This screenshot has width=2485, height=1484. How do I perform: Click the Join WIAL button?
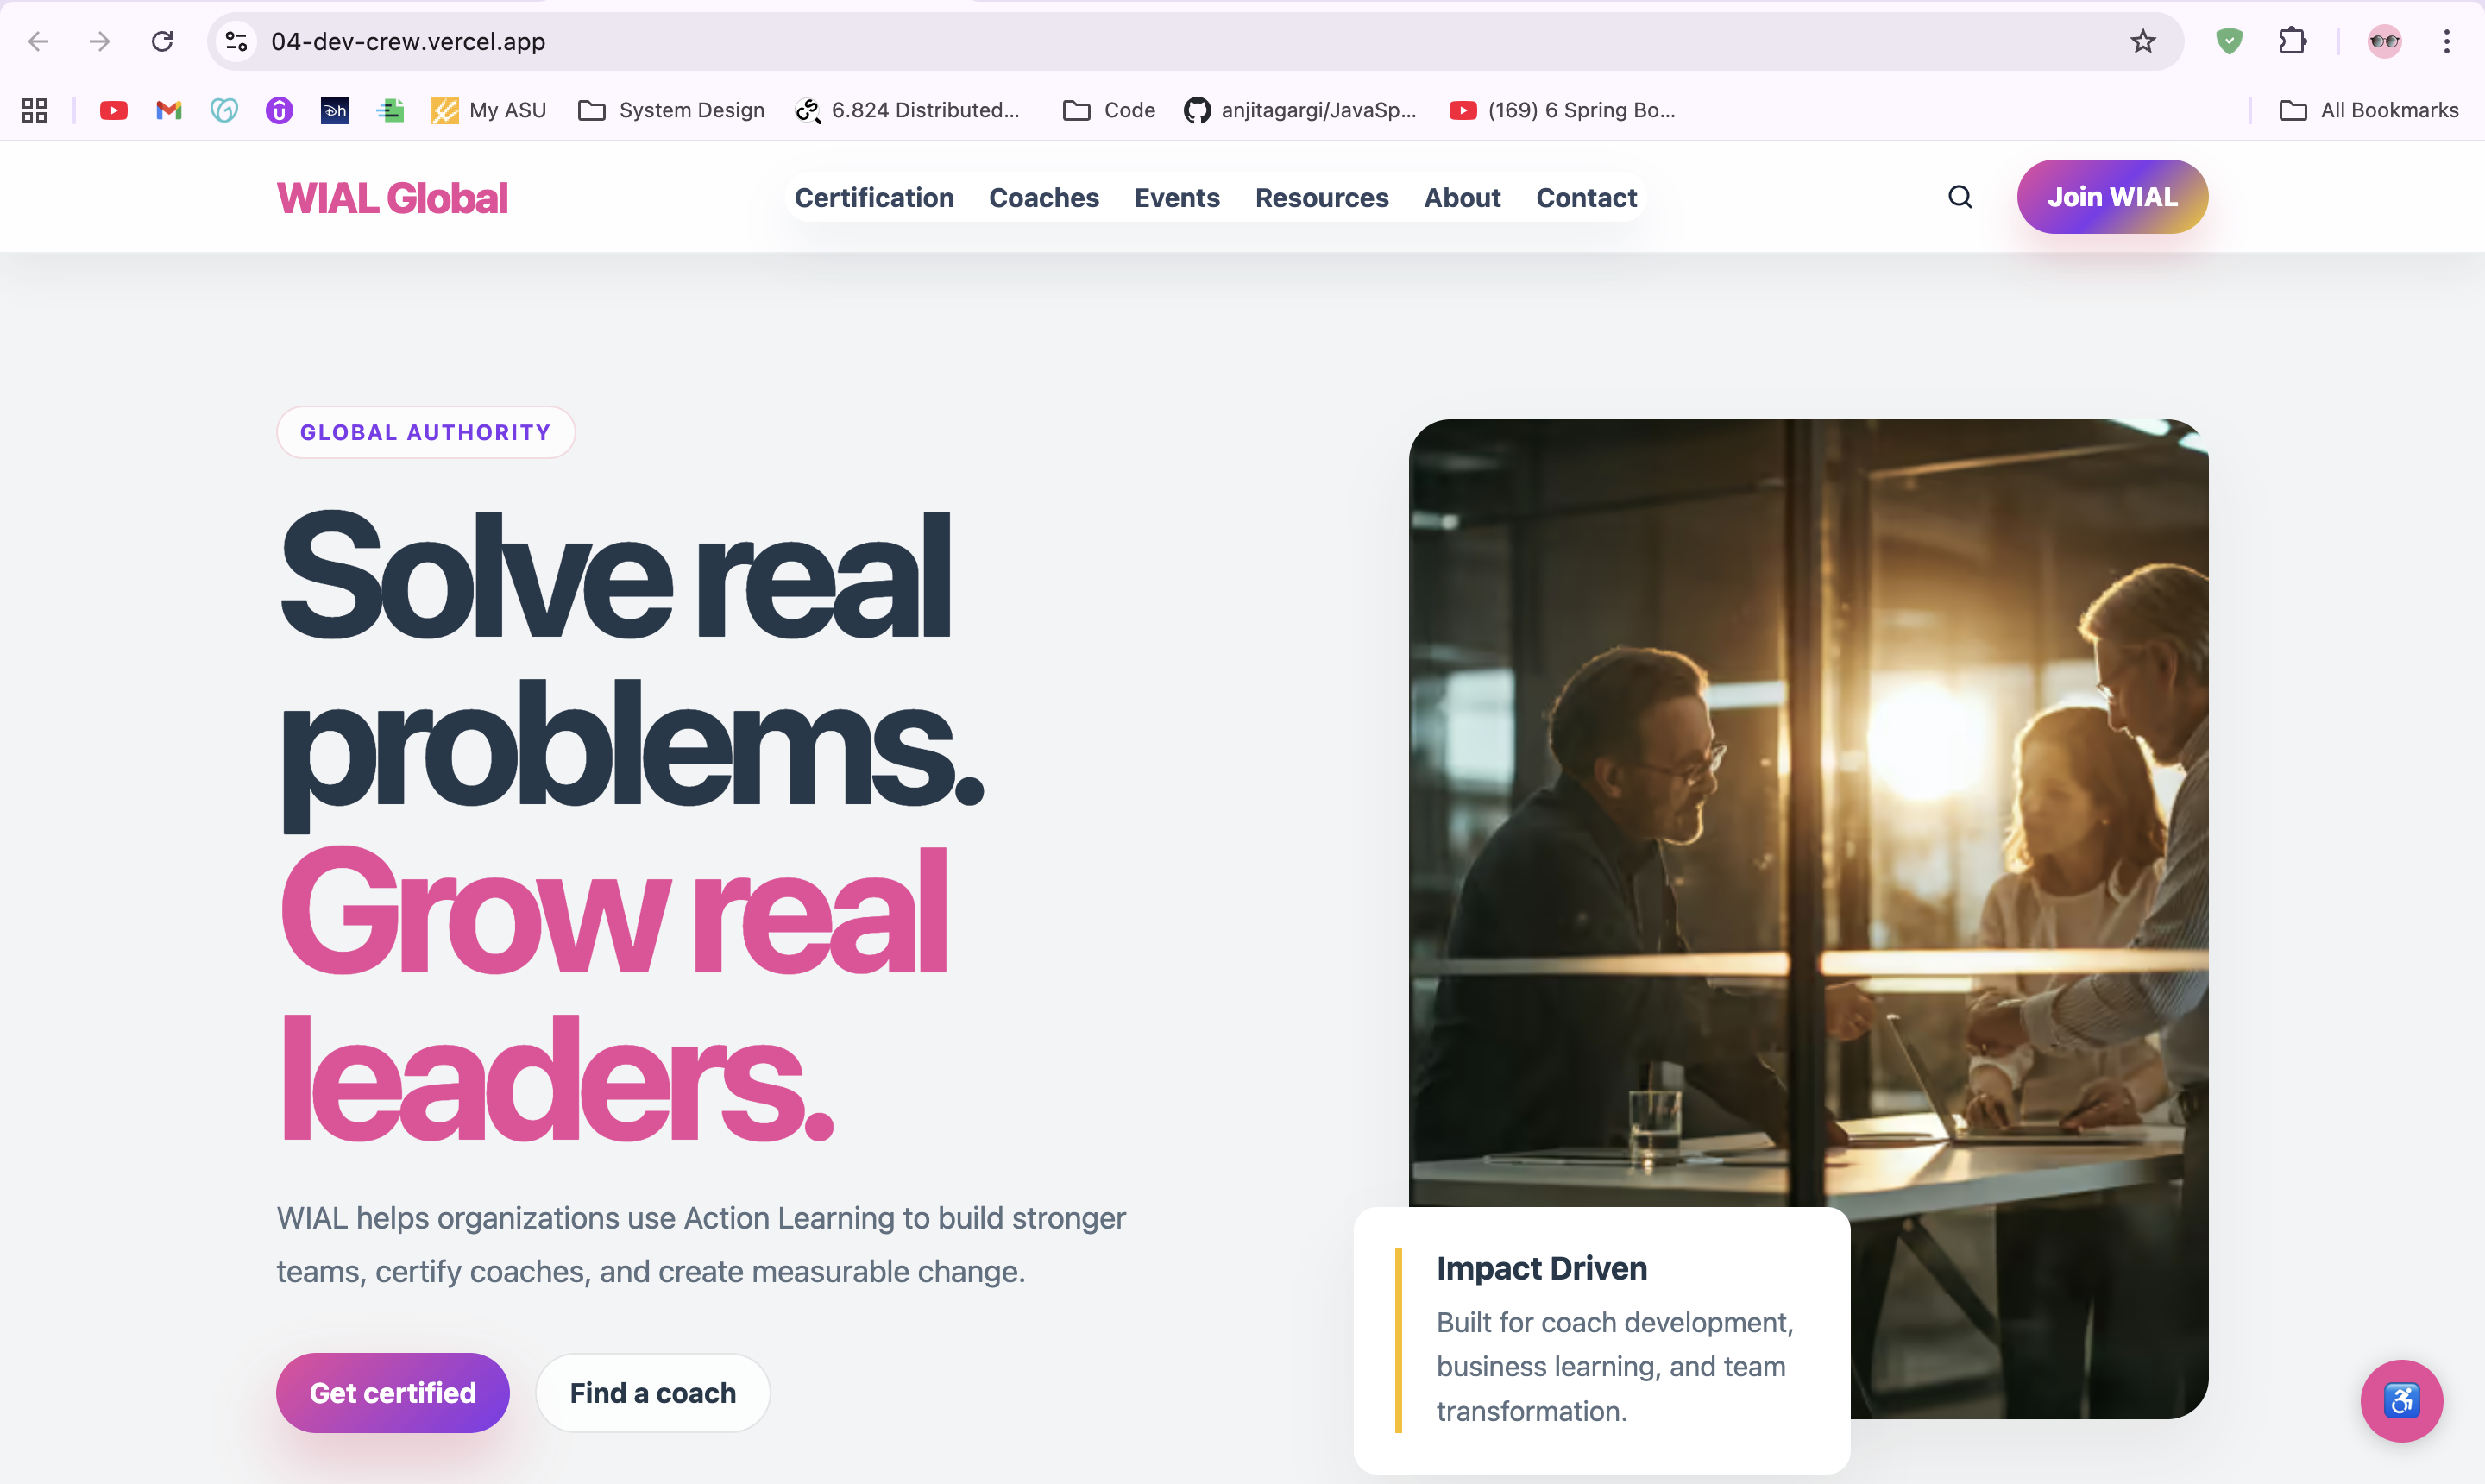[2112, 196]
